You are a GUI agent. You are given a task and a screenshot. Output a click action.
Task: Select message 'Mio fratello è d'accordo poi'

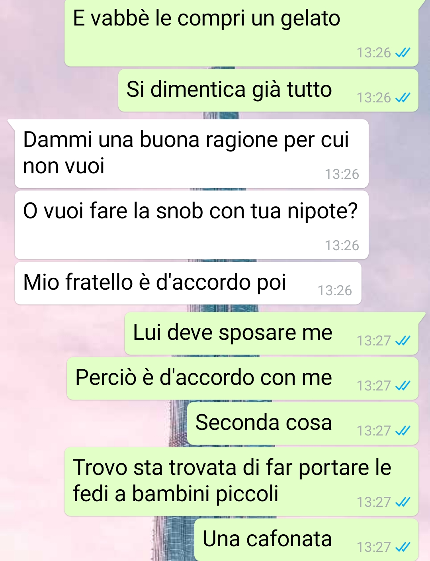[188, 283]
